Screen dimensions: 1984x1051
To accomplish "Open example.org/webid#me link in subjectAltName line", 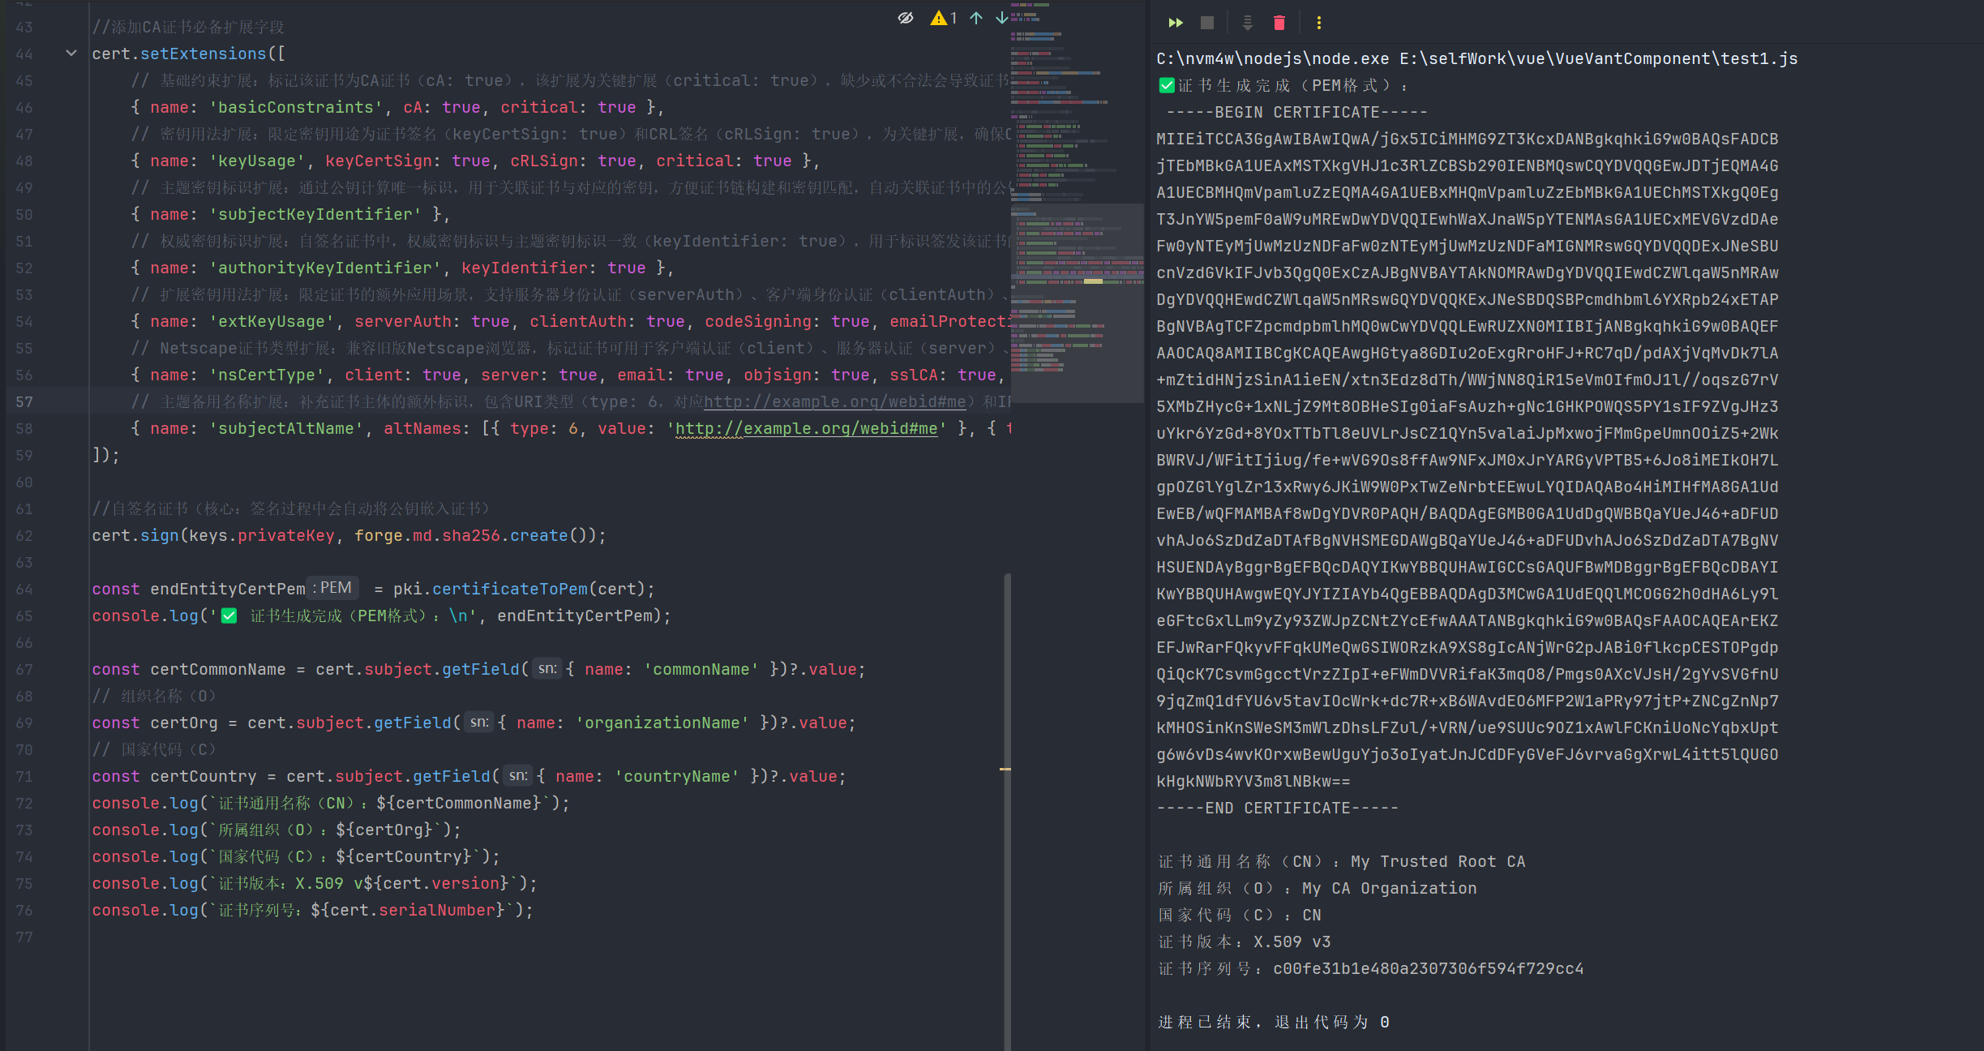I will coord(806,428).
